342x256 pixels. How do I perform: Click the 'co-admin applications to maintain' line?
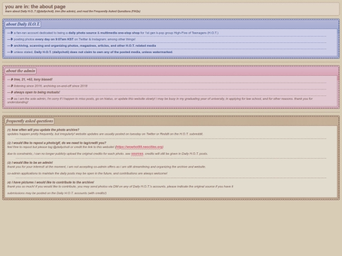87,173
